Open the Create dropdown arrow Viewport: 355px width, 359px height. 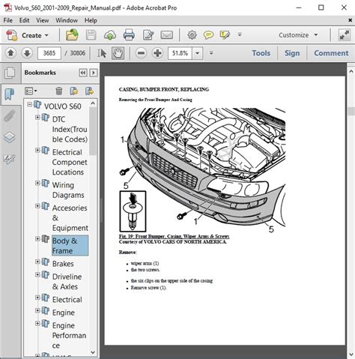[x=46, y=35]
